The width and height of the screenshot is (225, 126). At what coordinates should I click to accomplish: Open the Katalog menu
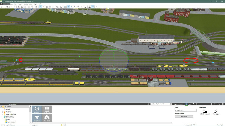(x=25, y=4)
